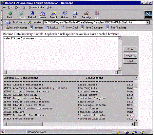
Task: Click results pane scroll down arrow
Action: [136, 120]
